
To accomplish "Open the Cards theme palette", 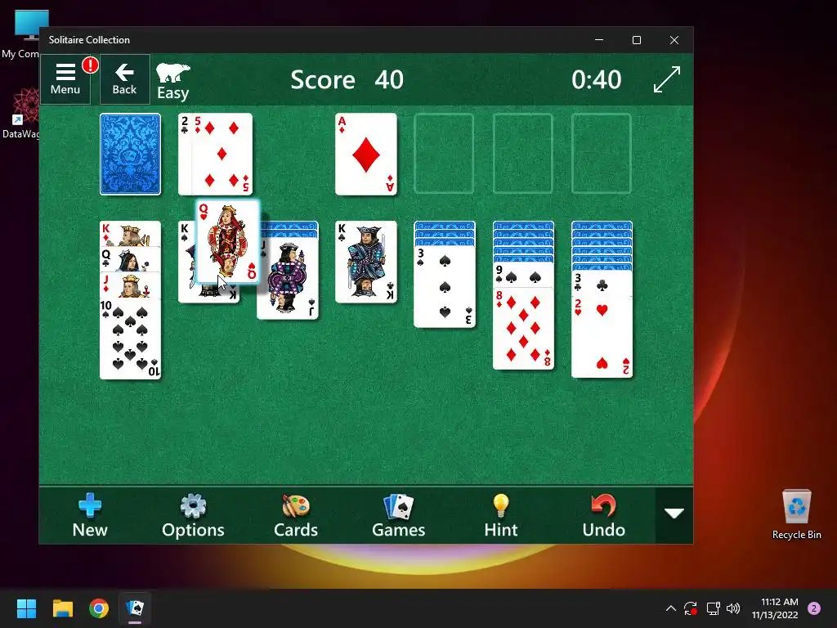I will (296, 515).
